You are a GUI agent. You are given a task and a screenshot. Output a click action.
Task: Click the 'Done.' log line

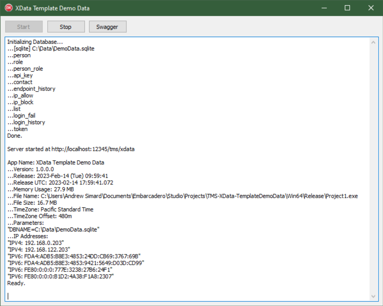point(15,136)
